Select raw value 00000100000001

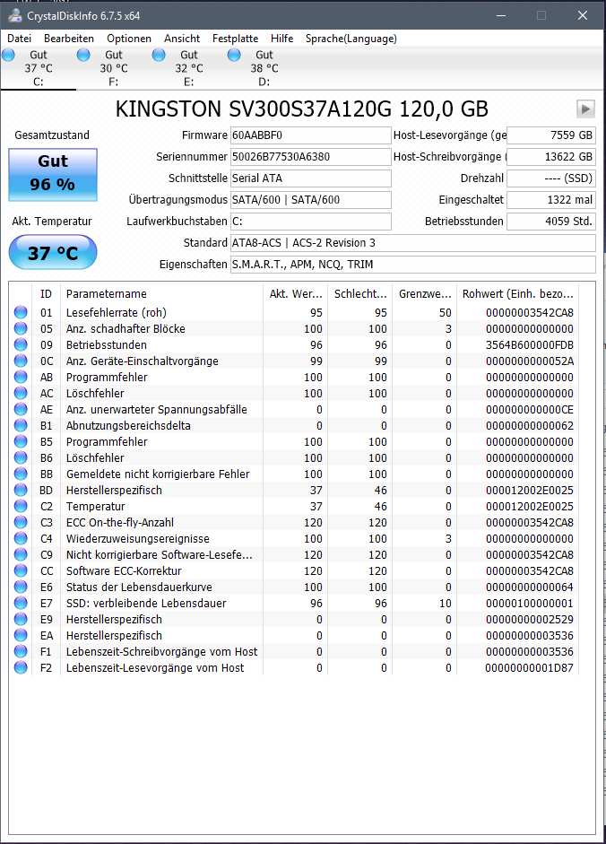coord(530,604)
